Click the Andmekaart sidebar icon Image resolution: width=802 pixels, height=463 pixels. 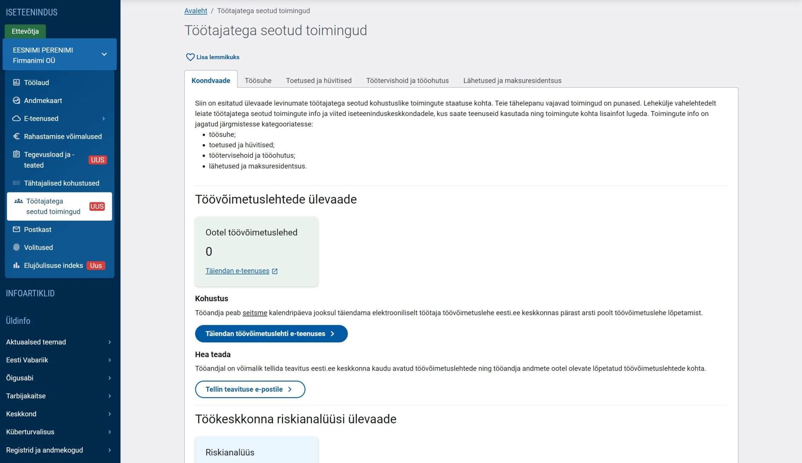coord(16,100)
